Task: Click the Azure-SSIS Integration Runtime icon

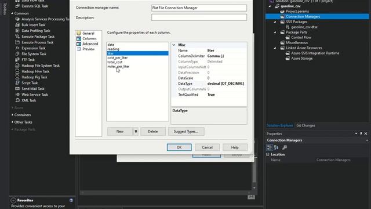Action: coord(288,53)
